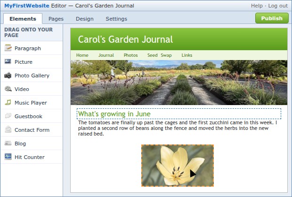Open the Design tab

[85, 19]
